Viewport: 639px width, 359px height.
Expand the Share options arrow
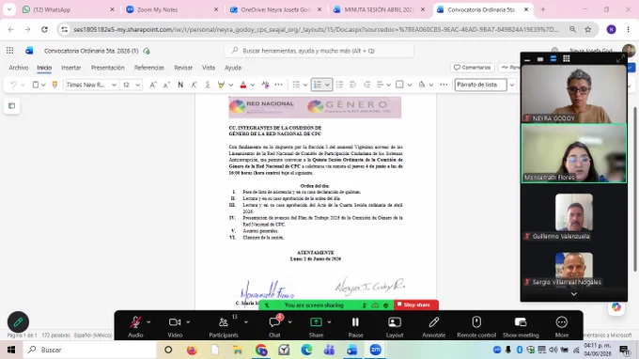[x=329, y=322]
